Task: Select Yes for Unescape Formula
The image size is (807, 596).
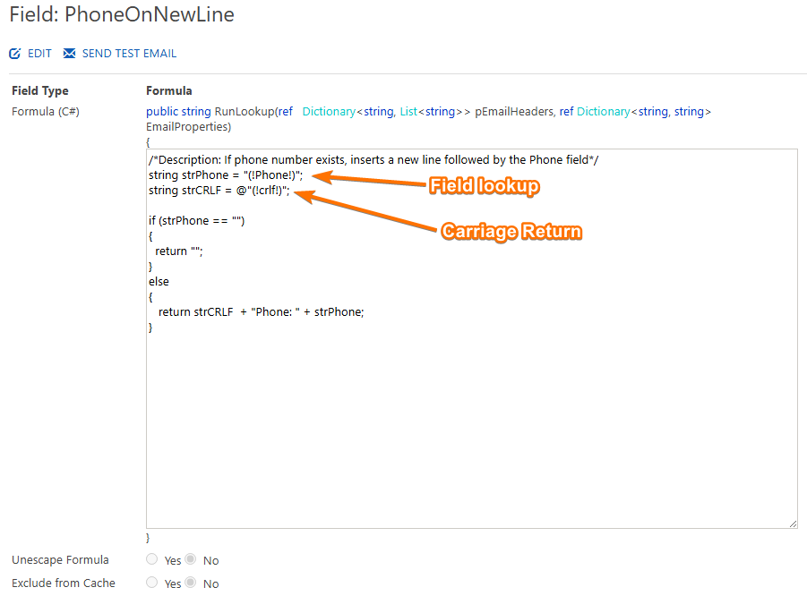Action: [x=152, y=560]
